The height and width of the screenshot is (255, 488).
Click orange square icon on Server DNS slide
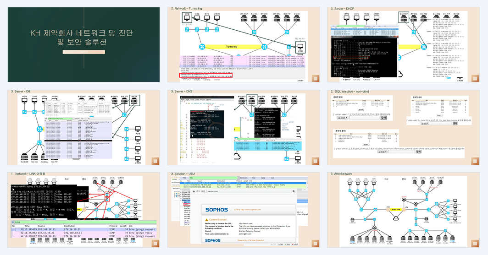pos(315,161)
